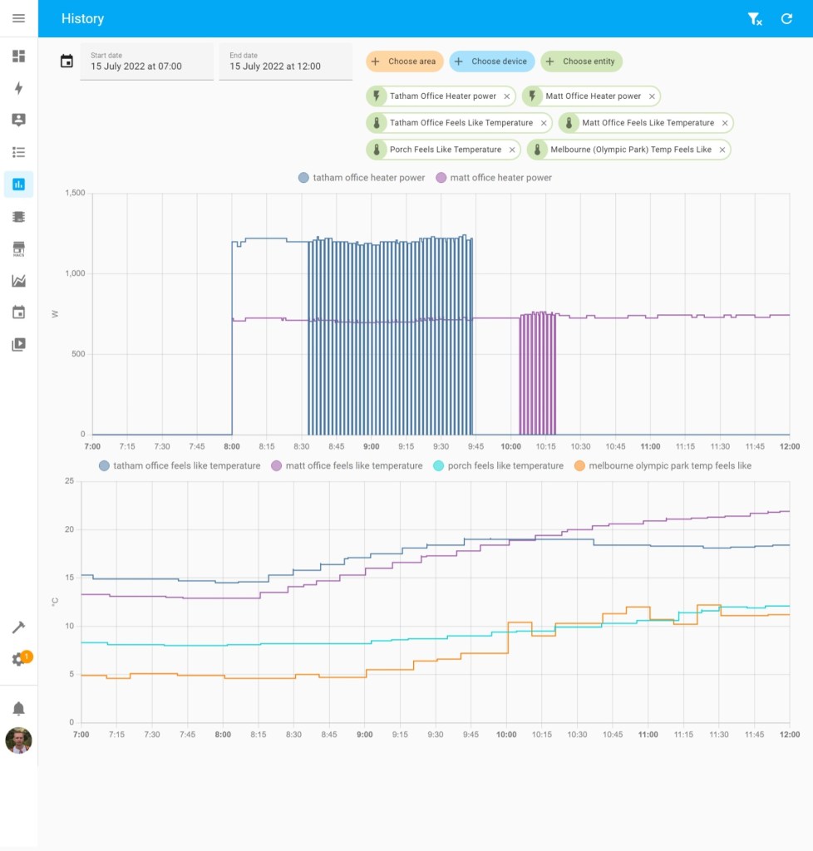
Task: Open the Choose area selector
Action: coord(404,61)
